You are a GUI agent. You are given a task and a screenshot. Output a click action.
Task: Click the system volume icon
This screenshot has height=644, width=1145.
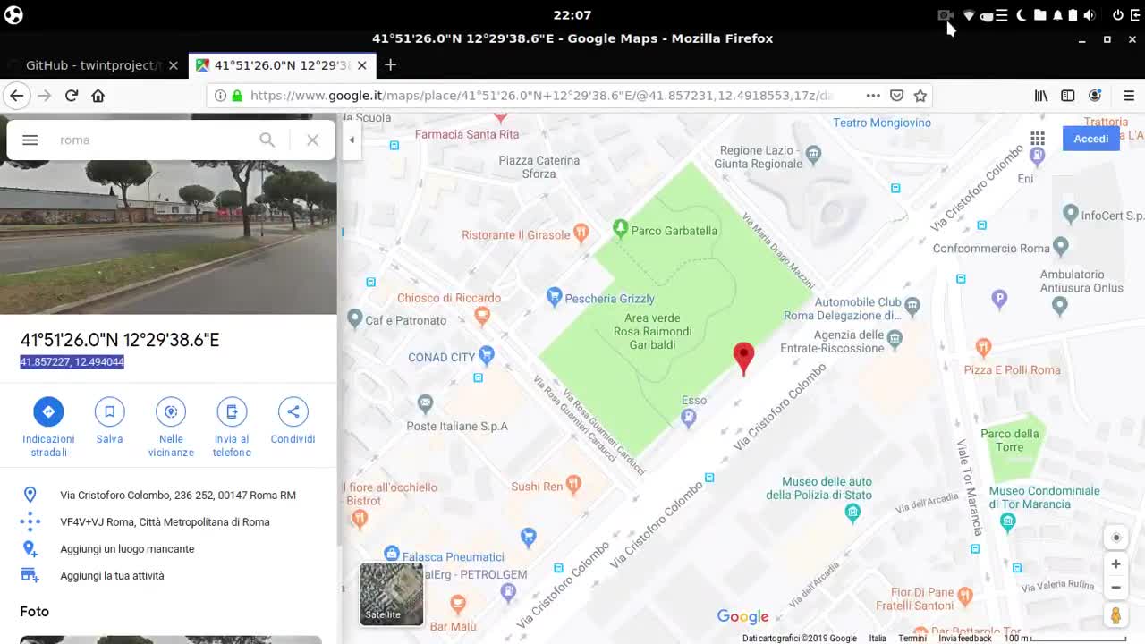coord(1089,15)
